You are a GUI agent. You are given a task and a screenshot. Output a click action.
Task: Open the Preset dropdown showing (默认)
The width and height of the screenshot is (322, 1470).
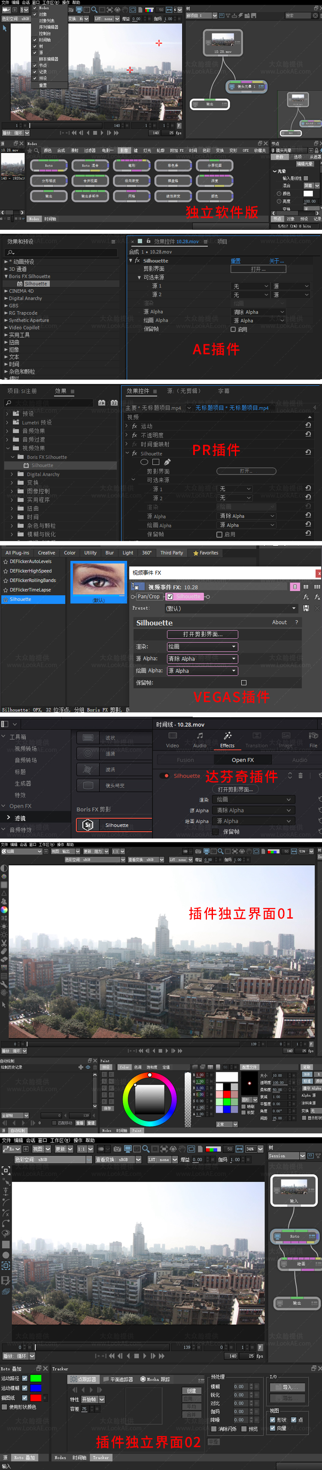pyautogui.click(x=231, y=608)
